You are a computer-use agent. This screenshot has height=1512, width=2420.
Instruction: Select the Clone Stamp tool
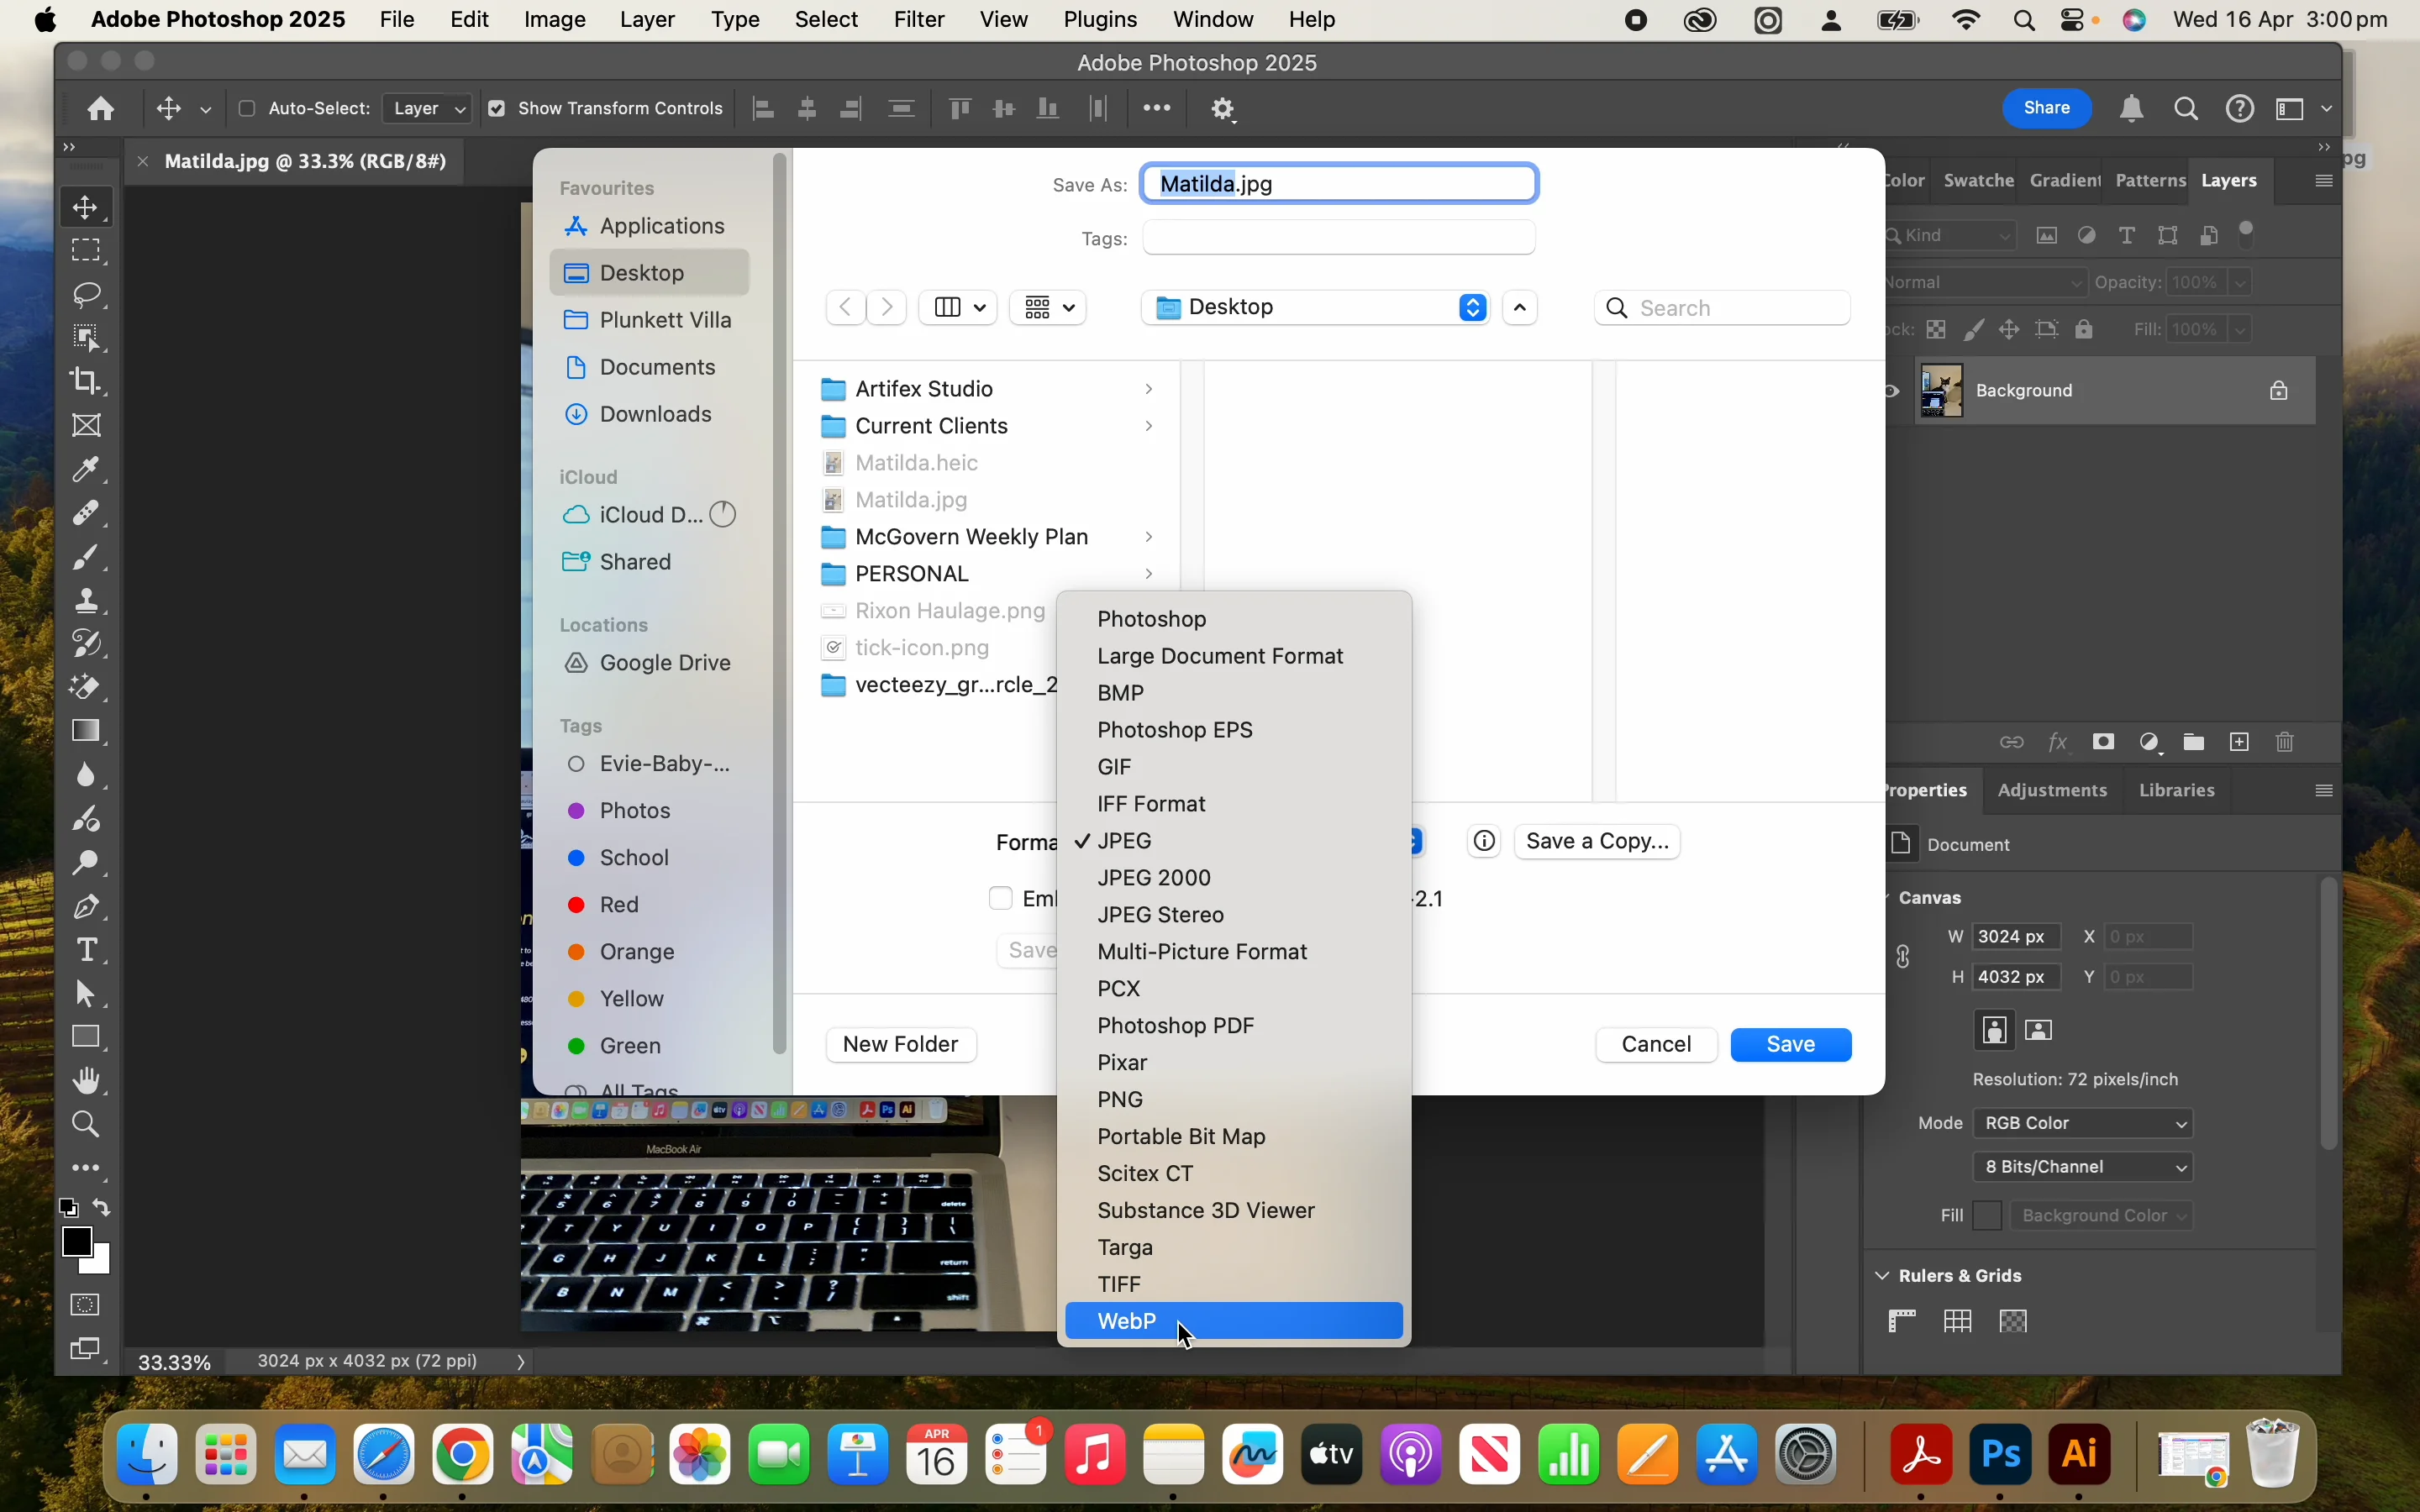coord(86,600)
